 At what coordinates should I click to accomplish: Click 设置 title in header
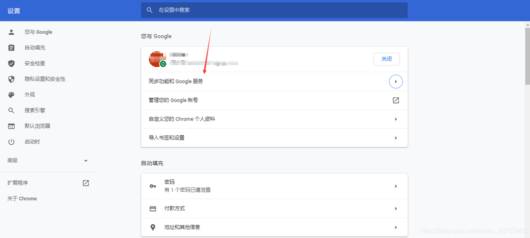tap(14, 11)
